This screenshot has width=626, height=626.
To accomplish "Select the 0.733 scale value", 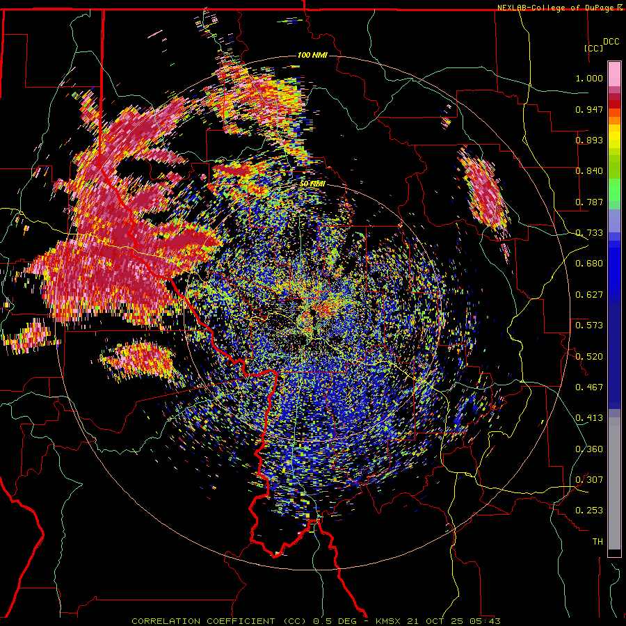I will pyautogui.click(x=589, y=233).
